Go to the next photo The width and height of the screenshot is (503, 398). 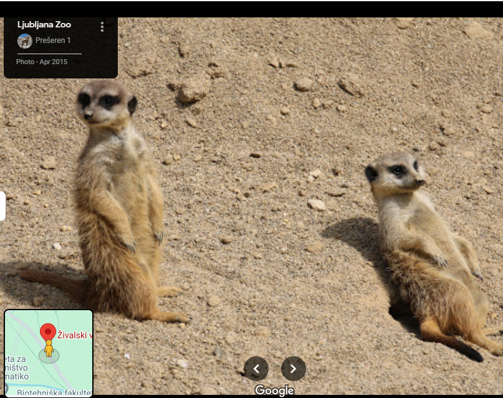coord(293,369)
